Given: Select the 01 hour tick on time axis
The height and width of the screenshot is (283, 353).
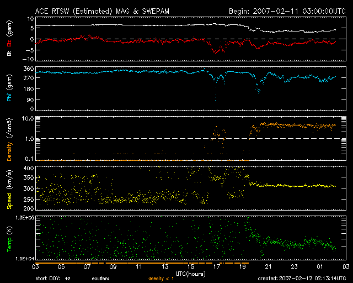Looking at the screenshot, I should coord(320,267).
